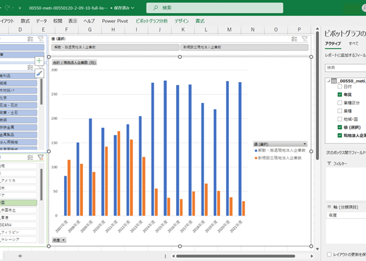Select the 解散・撤退現地法人企業数 slicer button
366x261 pixels.
pos(115,47)
